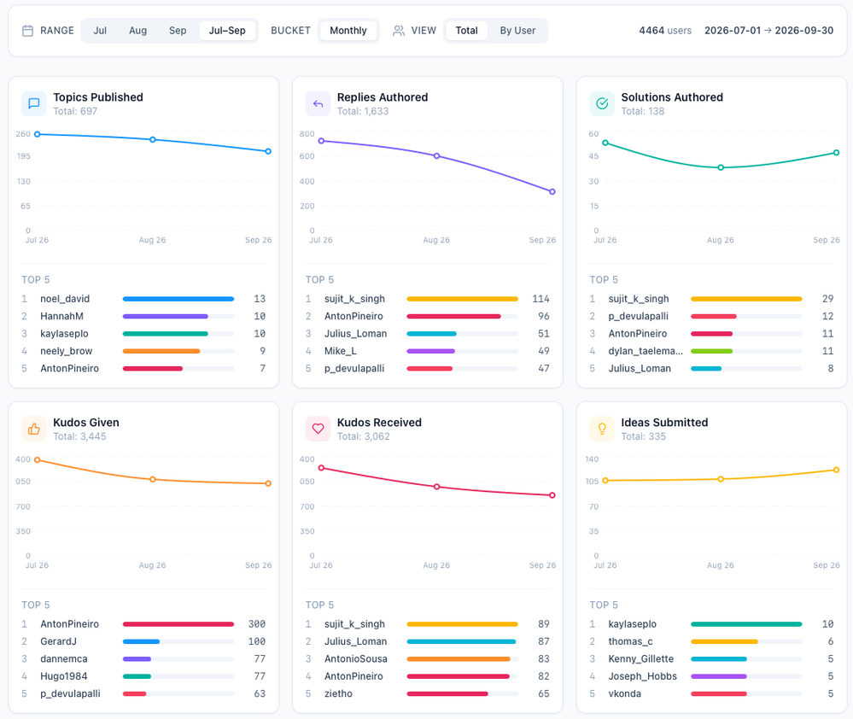The image size is (853, 719).
Task: Click the Solutions Authored checkmark icon
Action: tap(602, 103)
